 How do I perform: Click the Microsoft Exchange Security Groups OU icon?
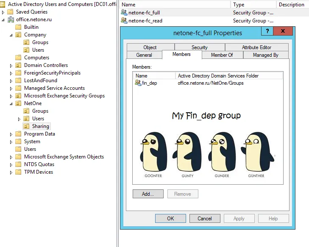(18, 96)
